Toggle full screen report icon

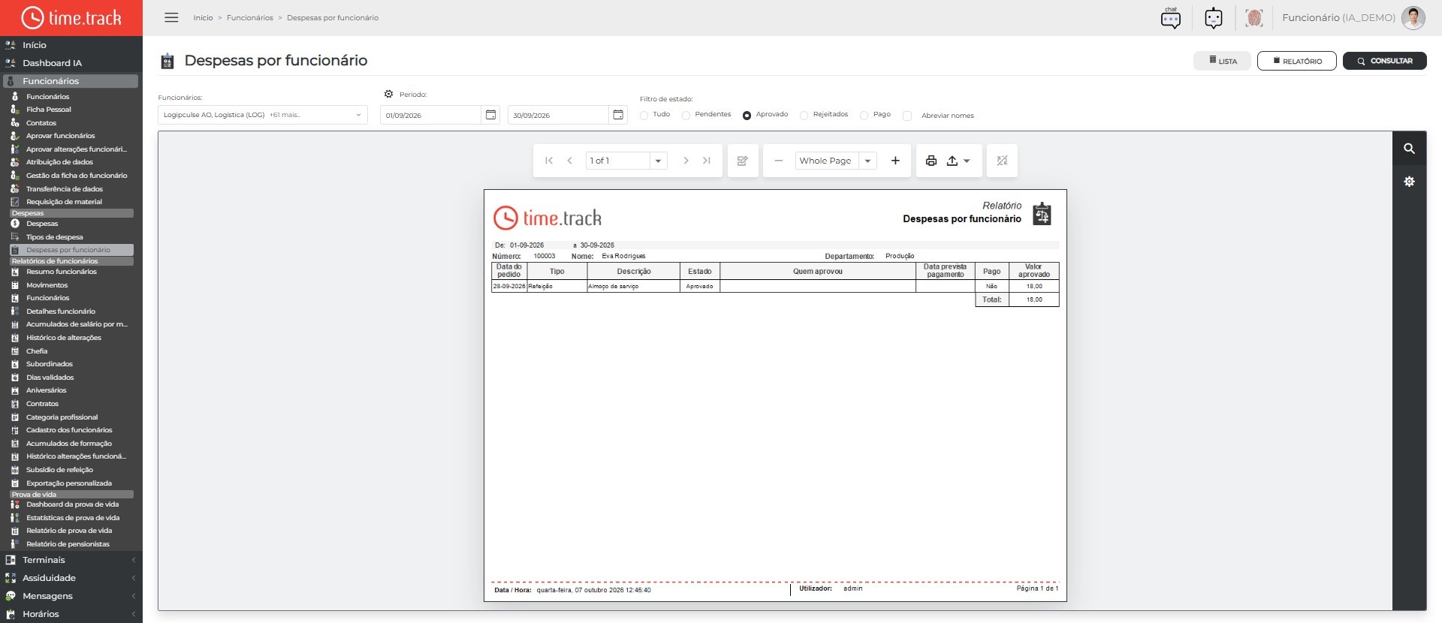click(x=1002, y=161)
